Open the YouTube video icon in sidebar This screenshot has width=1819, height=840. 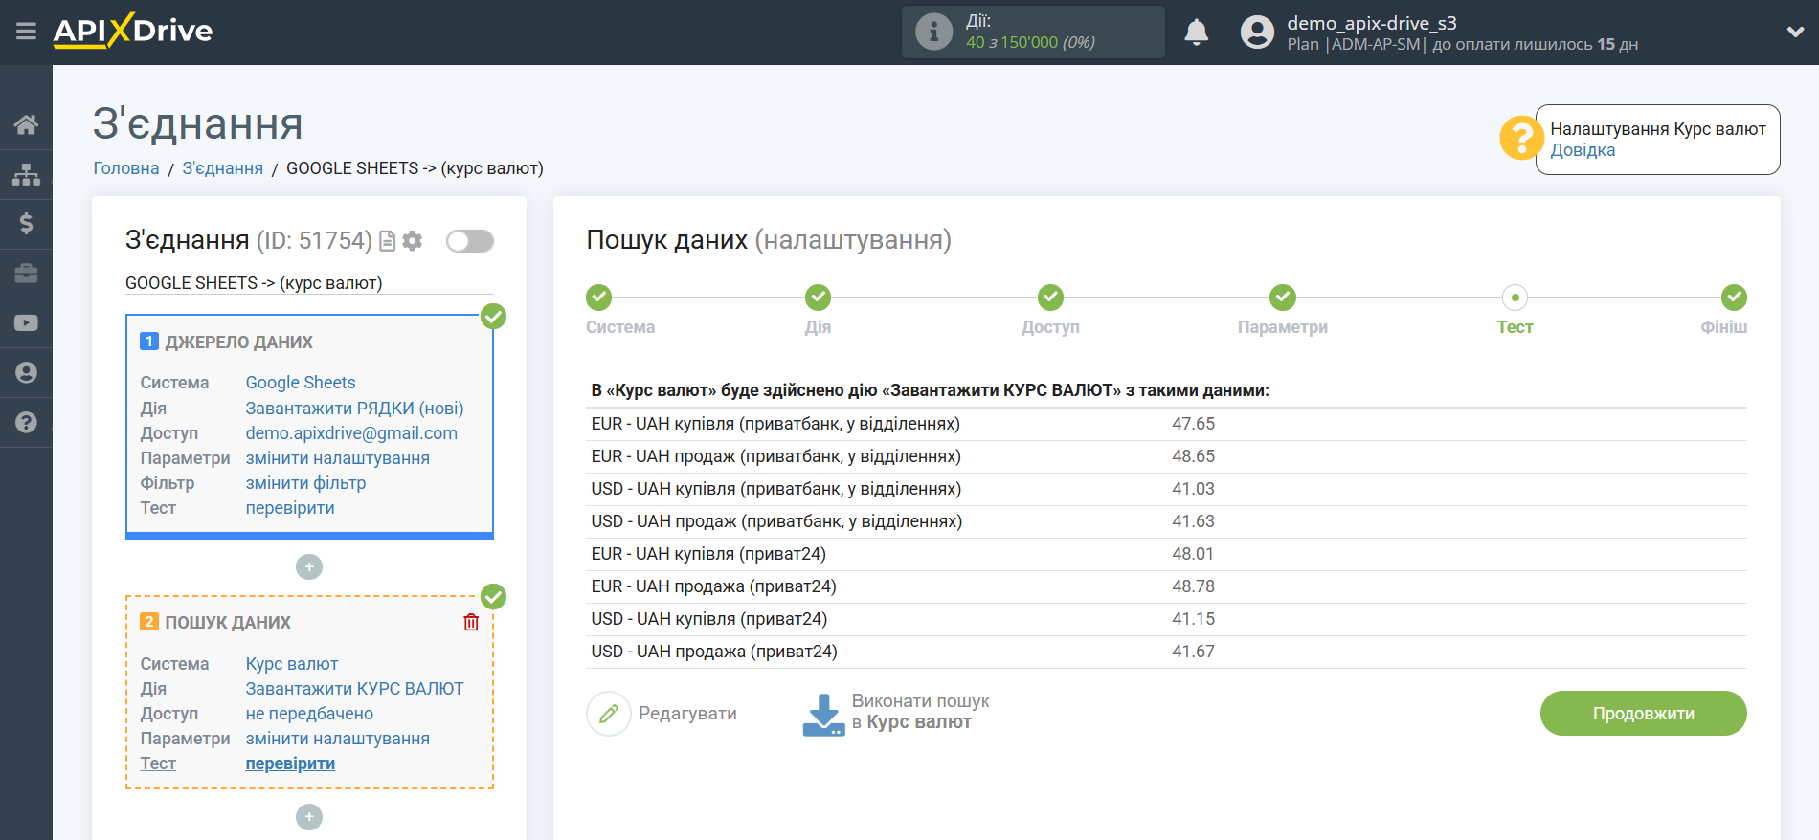coord(26,323)
